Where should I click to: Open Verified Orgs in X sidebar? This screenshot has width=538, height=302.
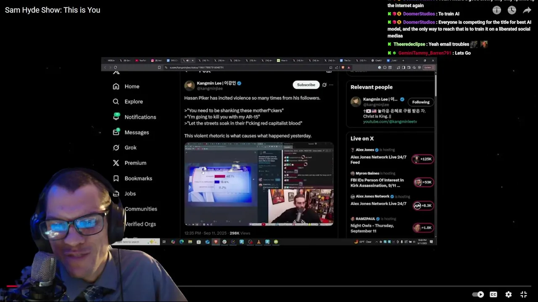pyautogui.click(x=140, y=224)
